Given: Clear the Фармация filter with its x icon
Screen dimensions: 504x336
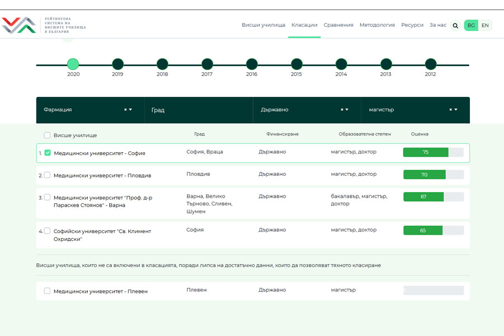Looking at the screenshot, I should pyautogui.click(x=125, y=110).
